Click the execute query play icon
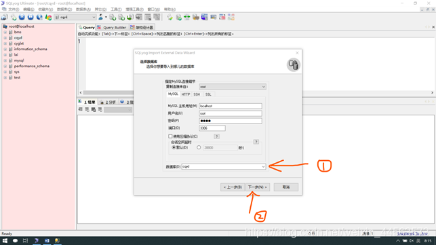Image resolution: width=436 pixels, height=245 pixels. (x=22, y=17)
